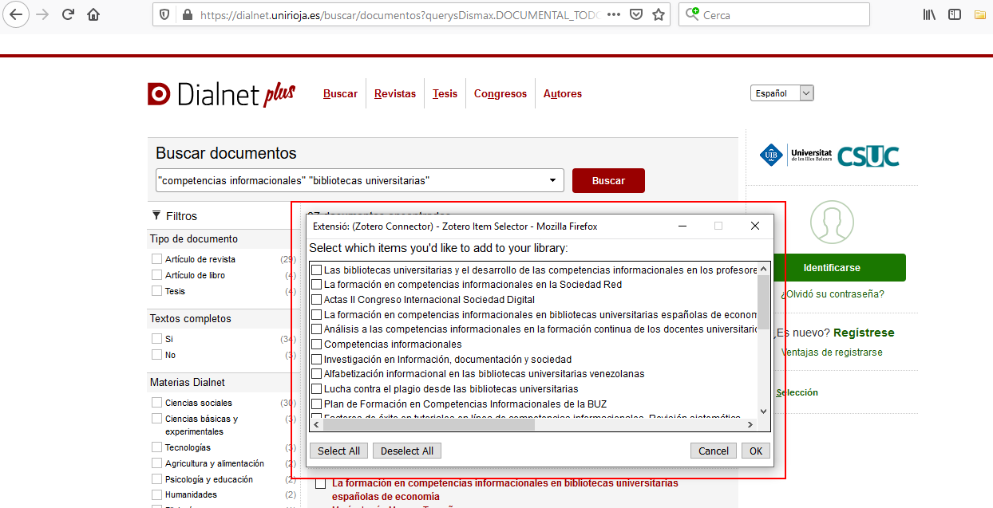This screenshot has height=508, width=993.
Task: Open the Español language dropdown
Action: pos(781,93)
